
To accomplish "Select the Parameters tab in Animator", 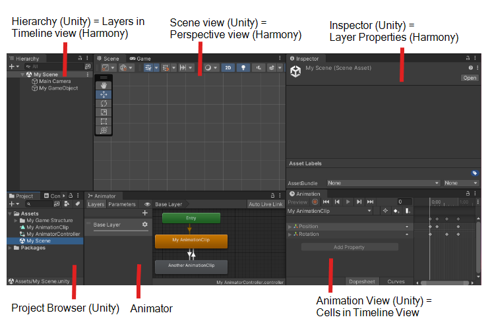I will tap(122, 204).
